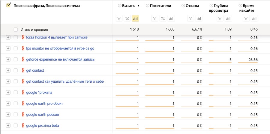Click the Визиты sort direction arrow
This screenshot has height=134, width=270.
pyautogui.click(x=138, y=6)
